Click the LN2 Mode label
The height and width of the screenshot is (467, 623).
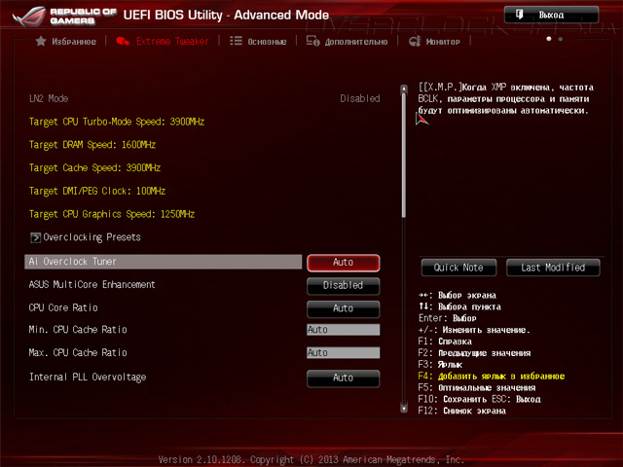[49, 98]
